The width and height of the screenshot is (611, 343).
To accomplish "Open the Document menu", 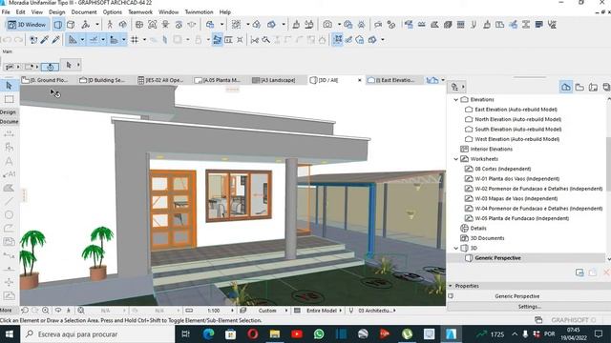I will pyautogui.click(x=84, y=12).
